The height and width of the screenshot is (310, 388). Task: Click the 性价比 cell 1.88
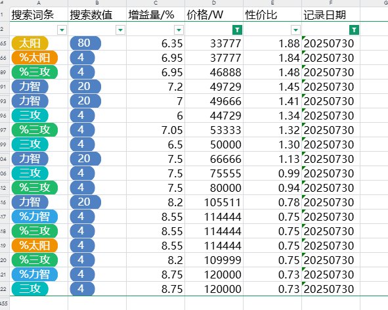(272, 43)
